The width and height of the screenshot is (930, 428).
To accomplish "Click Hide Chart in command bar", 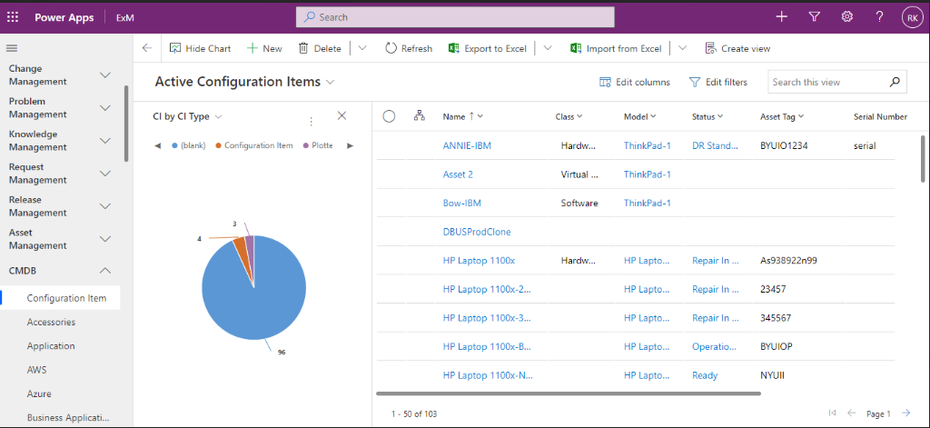I will click(x=200, y=49).
